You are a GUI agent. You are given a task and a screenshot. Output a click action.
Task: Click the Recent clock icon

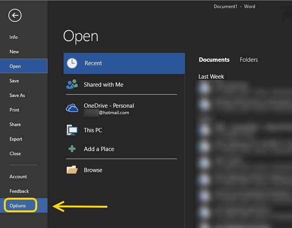tap(72, 63)
